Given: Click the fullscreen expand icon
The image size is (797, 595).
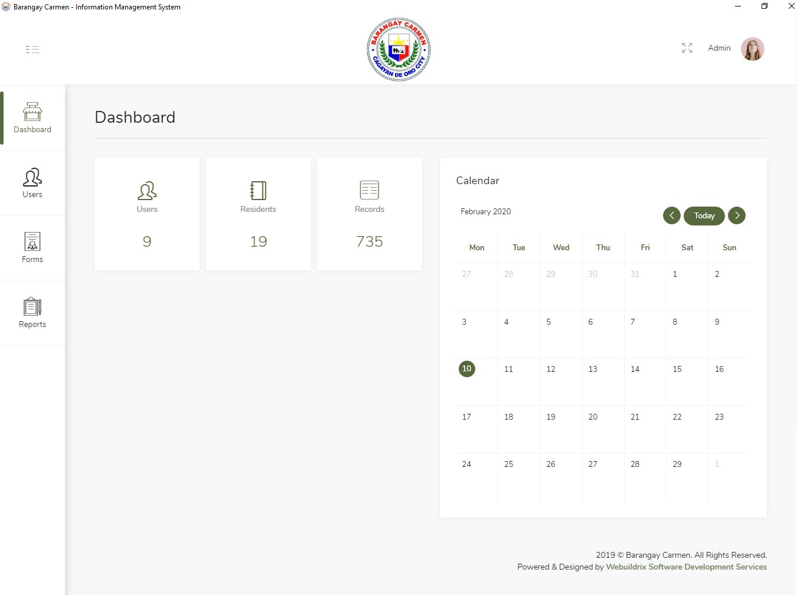Looking at the screenshot, I should click(687, 48).
